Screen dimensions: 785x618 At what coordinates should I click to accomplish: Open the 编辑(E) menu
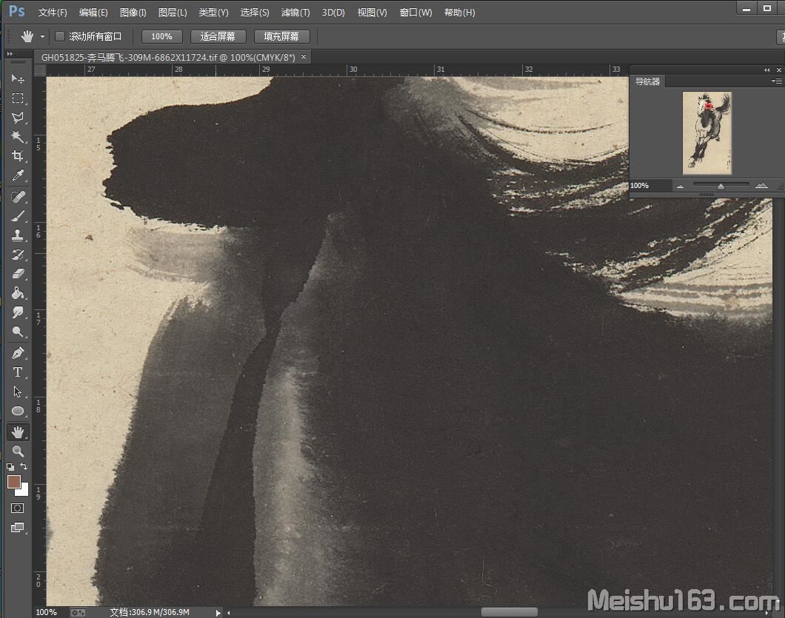93,13
